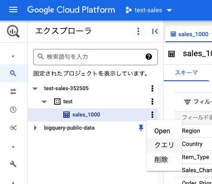Select sales_1000 table in the explorer tree
212x184 pixels.
[86, 115]
